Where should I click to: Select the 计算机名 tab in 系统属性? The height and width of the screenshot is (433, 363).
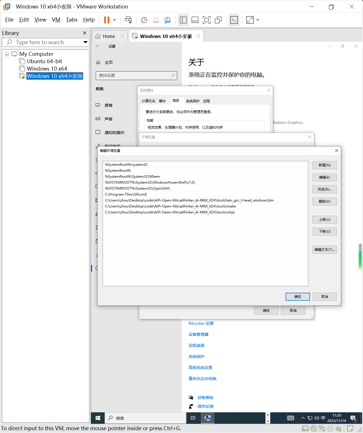point(149,101)
